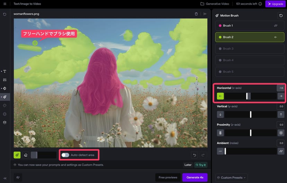Click the right arrow for Horizontal motion

point(281,96)
